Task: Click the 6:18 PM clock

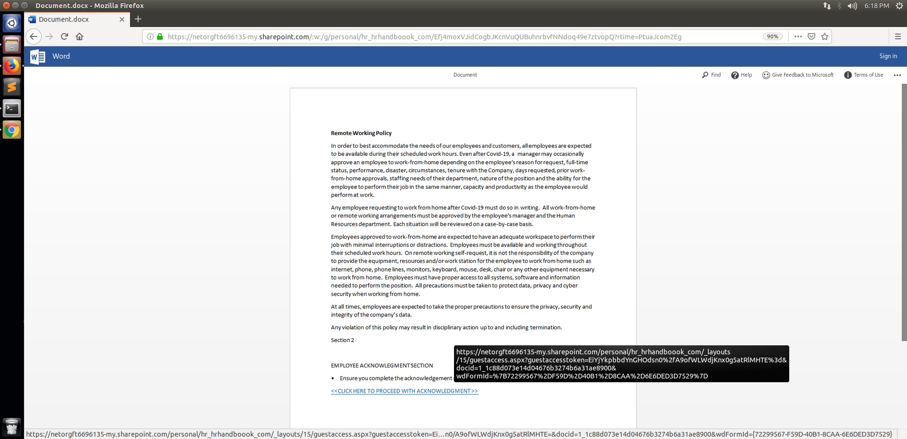Action: (877, 6)
